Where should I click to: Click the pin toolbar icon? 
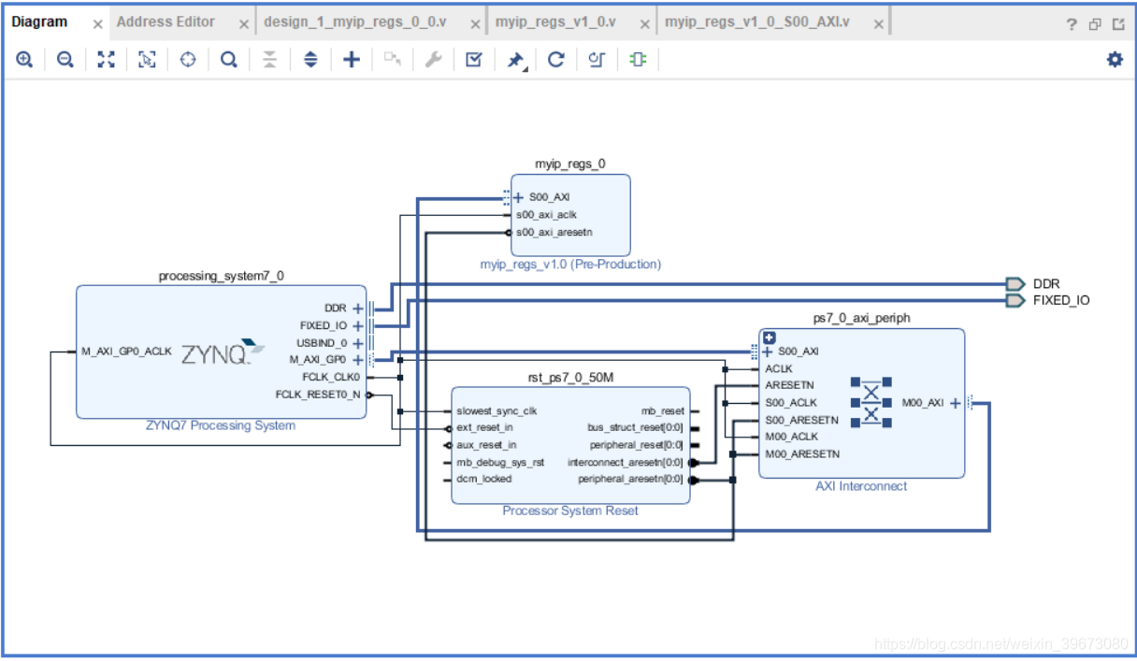pyautogui.click(x=515, y=60)
